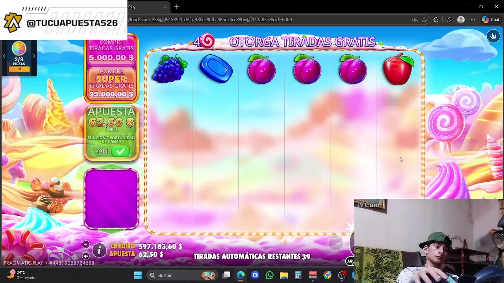Open the weather widget 24°C Despejado

(x=22, y=275)
